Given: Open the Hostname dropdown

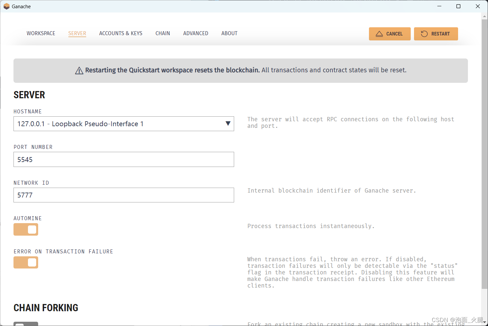Looking at the screenshot, I should pos(124,124).
